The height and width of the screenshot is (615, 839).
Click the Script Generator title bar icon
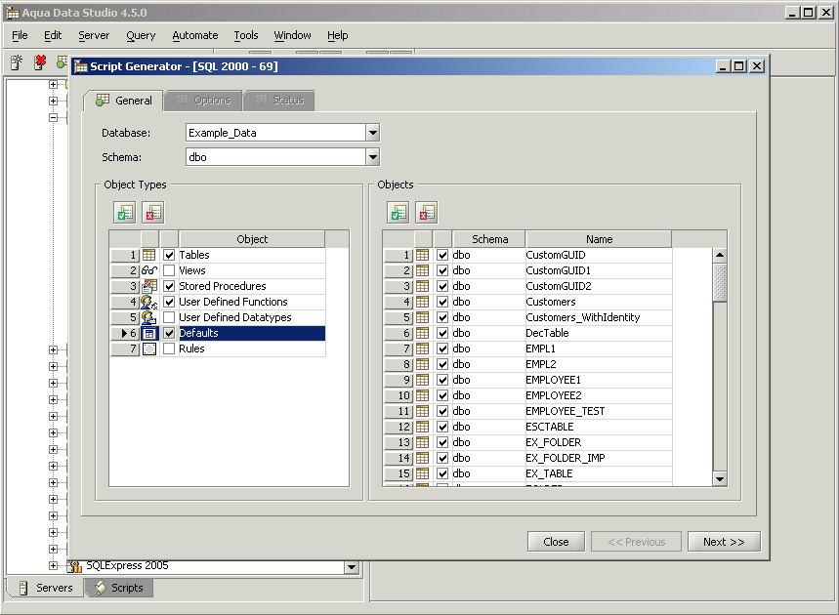point(81,66)
